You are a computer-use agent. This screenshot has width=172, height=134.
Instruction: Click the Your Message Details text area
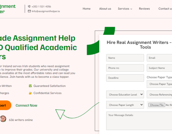tap(139, 121)
